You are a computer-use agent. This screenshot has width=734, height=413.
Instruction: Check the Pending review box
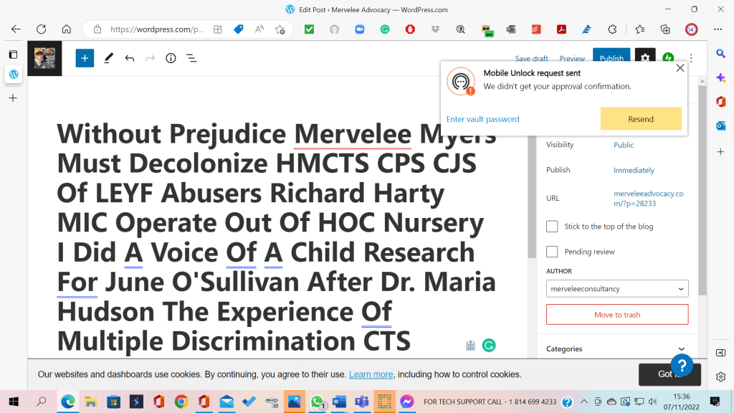tap(552, 252)
